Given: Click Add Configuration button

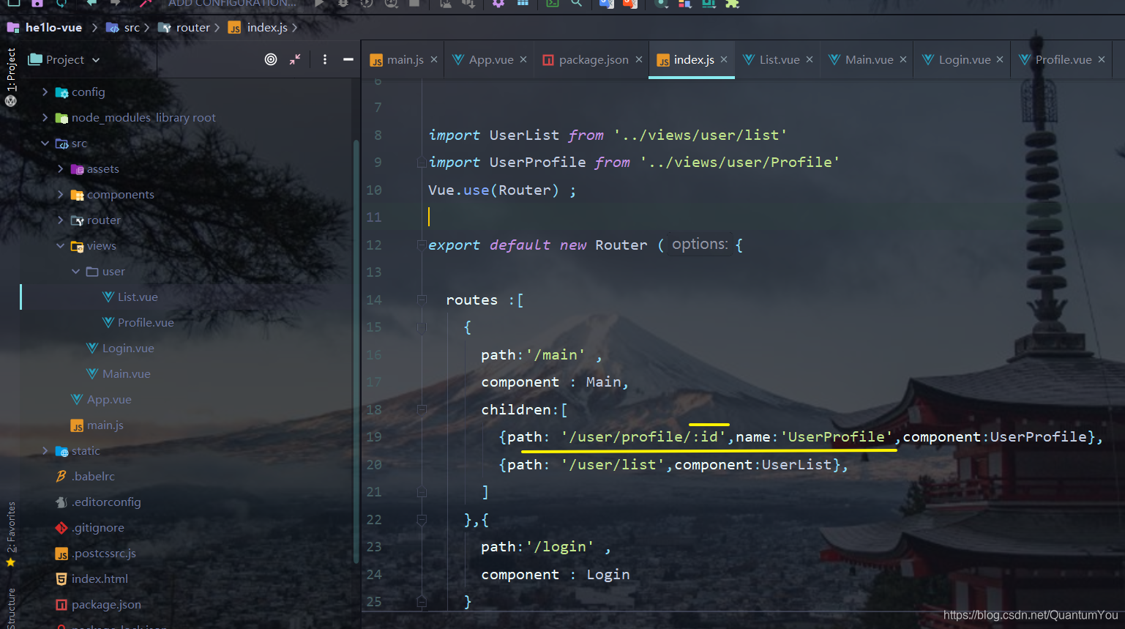Looking at the screenshot, I should (232, 3).
